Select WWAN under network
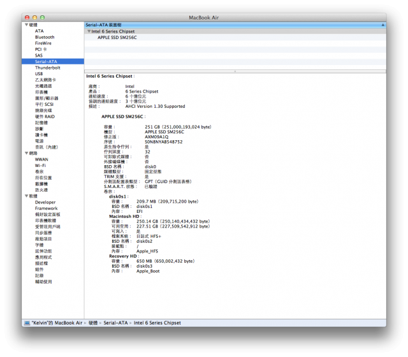Image resolution: width=408 pixels, height=357 pixels. click(41, 159)
